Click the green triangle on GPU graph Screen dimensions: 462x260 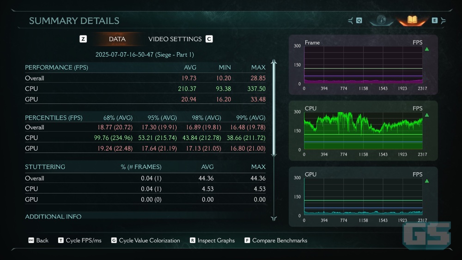click(x=426, y=181)
